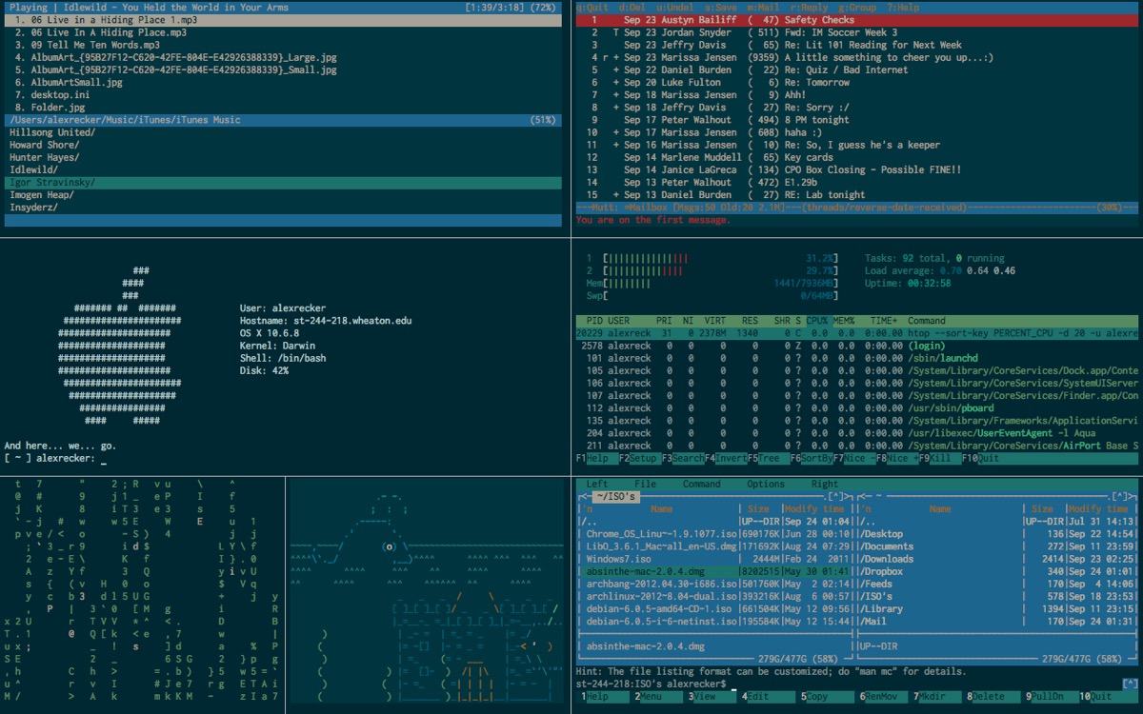Viewport: 1143px width, 714px height.
Task: Select the Safety Checks email from Austyn Bailiff
Action: click(x=819, y=20)
